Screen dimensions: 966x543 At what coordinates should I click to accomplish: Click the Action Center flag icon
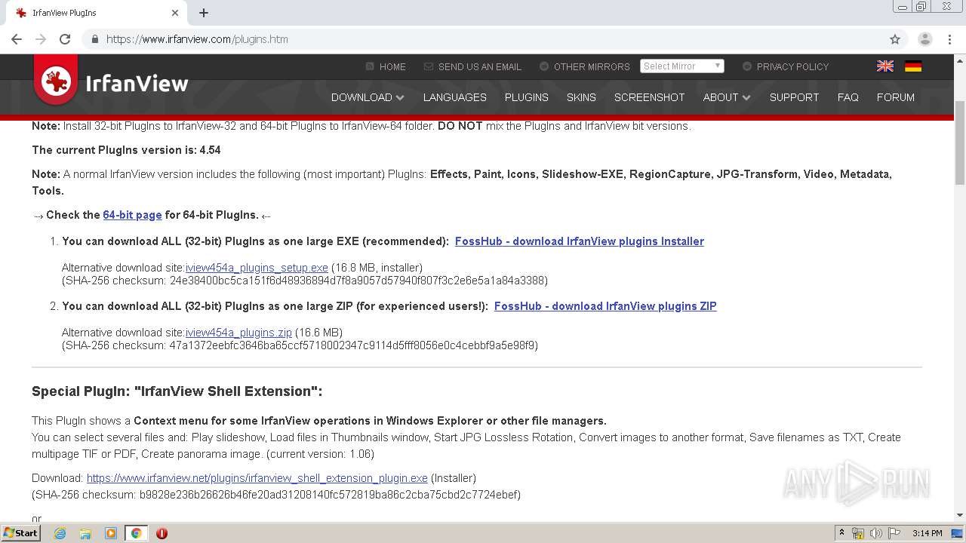pos(894,533)
